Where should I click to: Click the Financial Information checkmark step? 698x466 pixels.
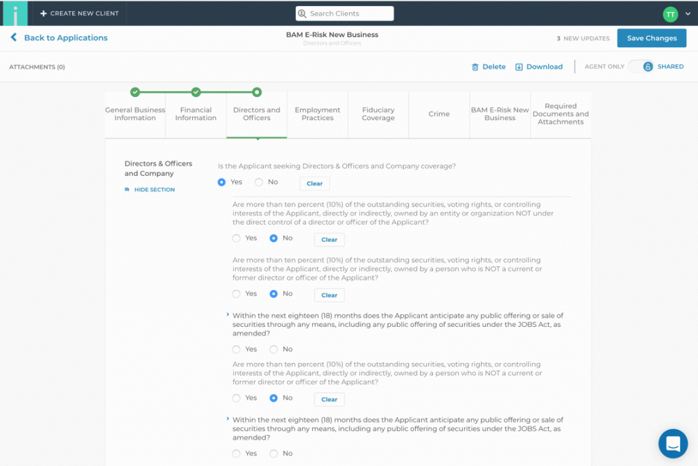click(196, 92)
